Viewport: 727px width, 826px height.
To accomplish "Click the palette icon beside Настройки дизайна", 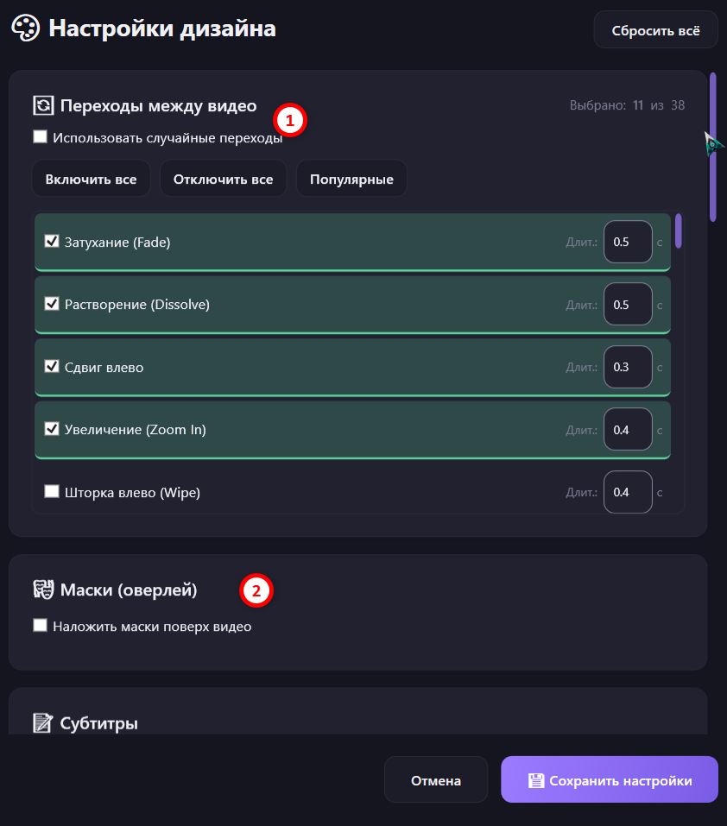I will (x=25, y=28).
